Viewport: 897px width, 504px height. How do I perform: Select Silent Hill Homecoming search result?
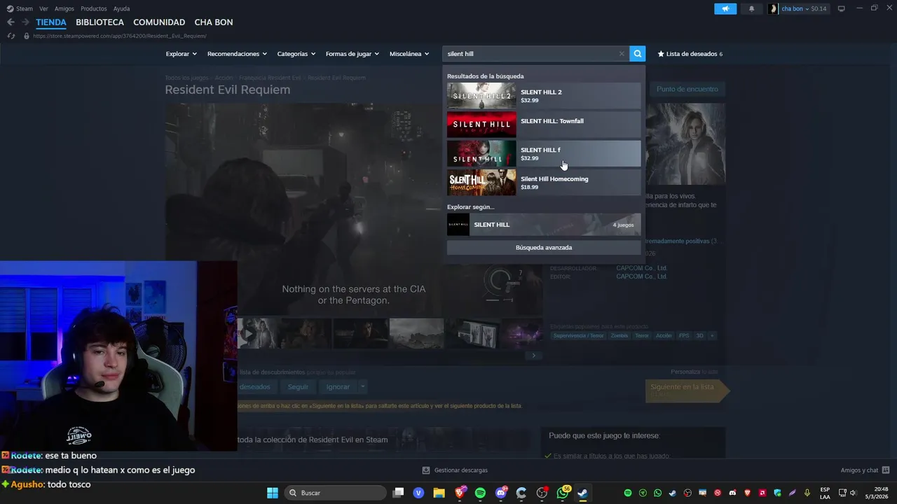544,183
